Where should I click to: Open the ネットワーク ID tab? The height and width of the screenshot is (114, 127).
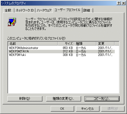pyautogui.click(x=25, y=10)
